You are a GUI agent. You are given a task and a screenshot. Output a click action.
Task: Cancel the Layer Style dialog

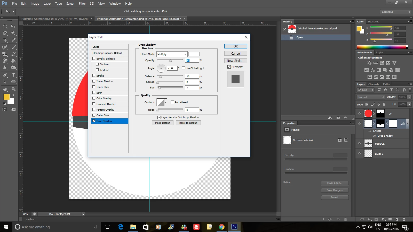[236, 53]
